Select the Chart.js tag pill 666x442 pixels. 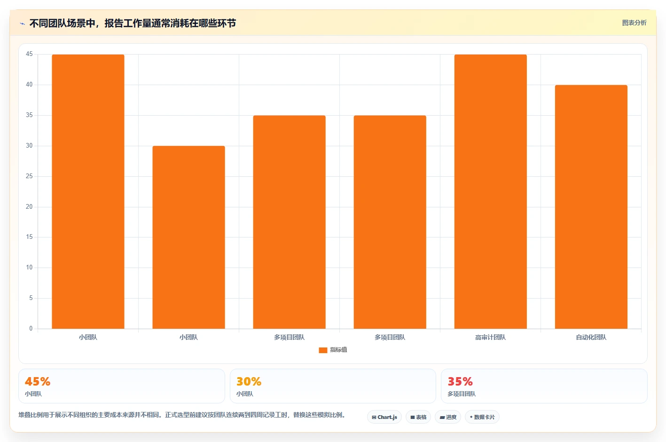(384, 417)
